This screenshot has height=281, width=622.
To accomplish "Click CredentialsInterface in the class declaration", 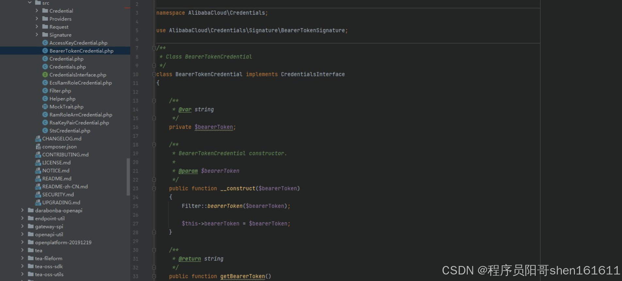I will click(x=312, y=74).
